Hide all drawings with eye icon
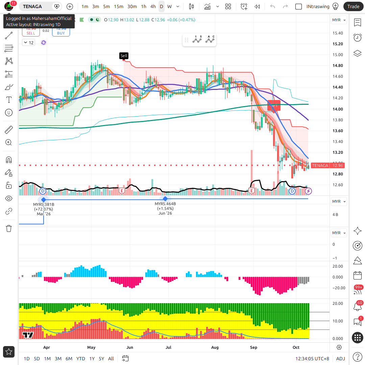Screen dimensions: 365x365 tap(9, 198)
